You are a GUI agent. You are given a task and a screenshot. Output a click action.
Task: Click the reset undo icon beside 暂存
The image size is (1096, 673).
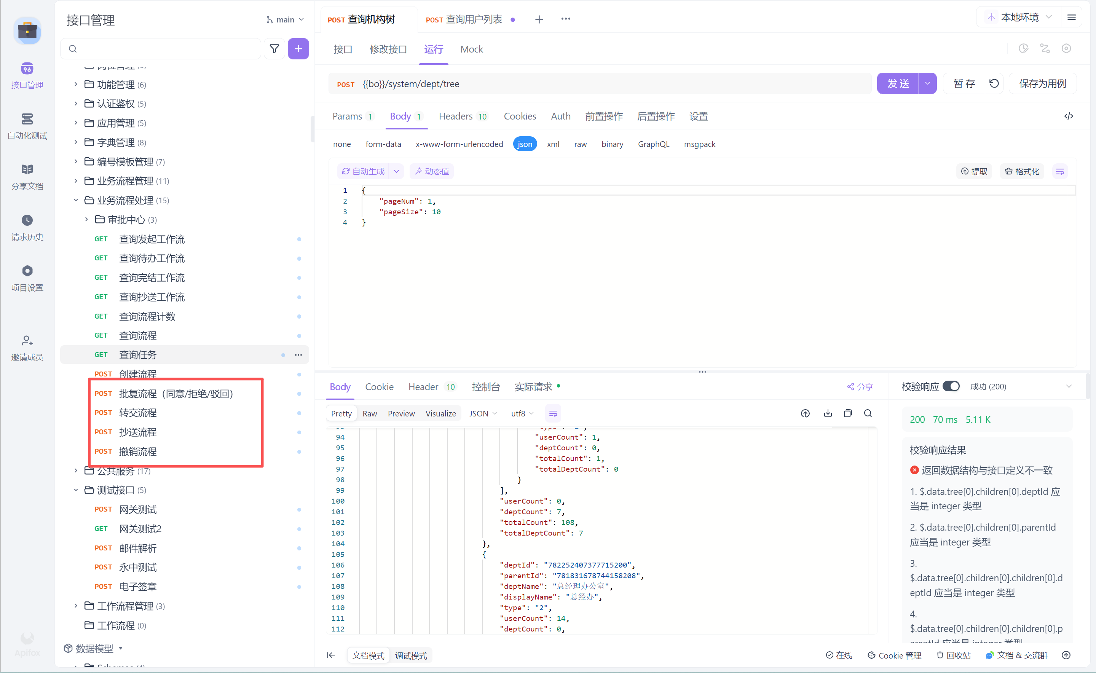pyautogui.click(x=994, y=83)
